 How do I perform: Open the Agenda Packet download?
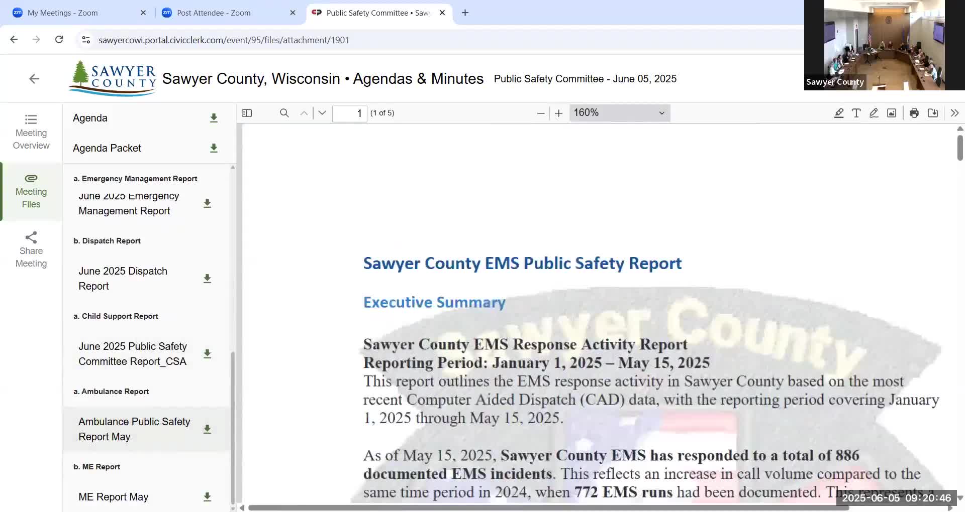[213, 148]
